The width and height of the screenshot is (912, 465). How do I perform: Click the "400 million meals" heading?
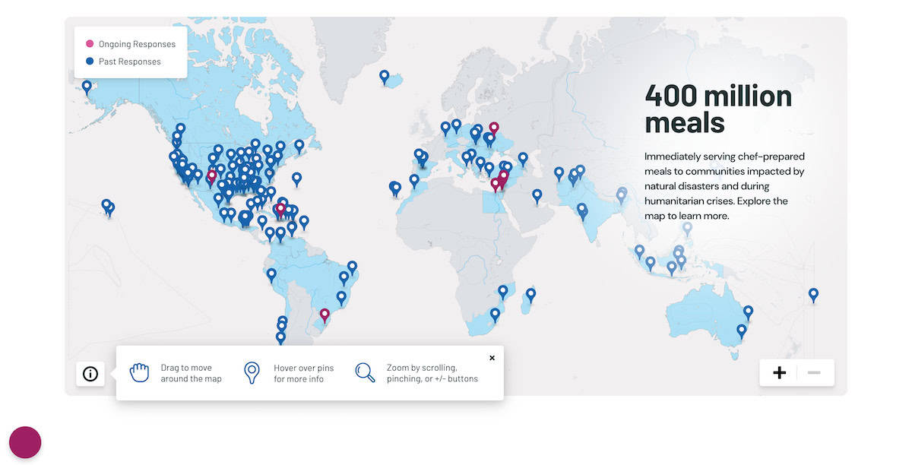coord(717,109)
